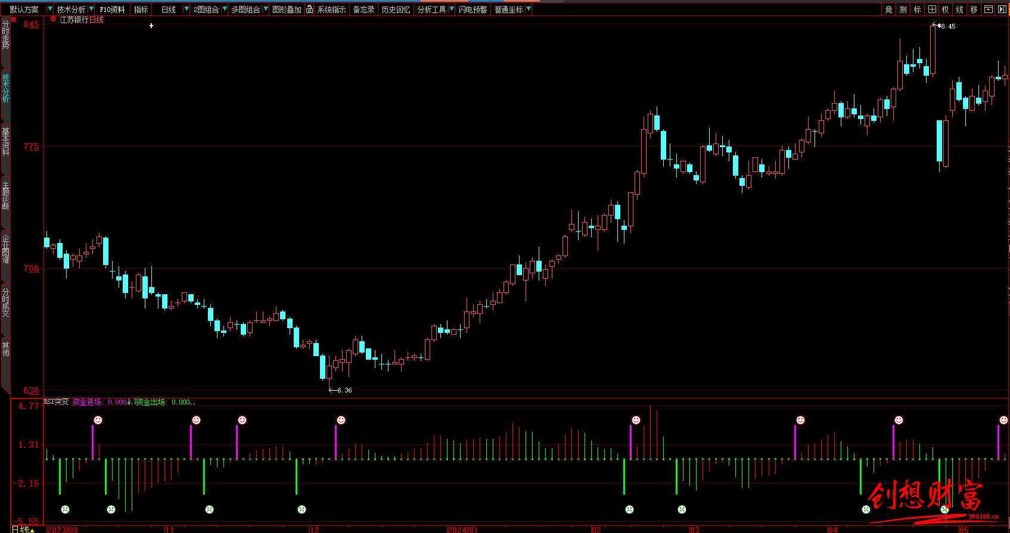The image size is (1010, 533).
Task: Click the first green sad-face sell signal
Action: 65,509
